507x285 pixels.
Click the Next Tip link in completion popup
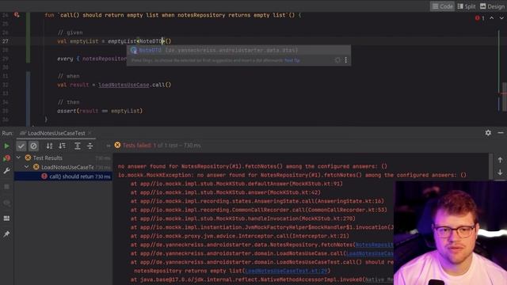(x=292, y=60)
